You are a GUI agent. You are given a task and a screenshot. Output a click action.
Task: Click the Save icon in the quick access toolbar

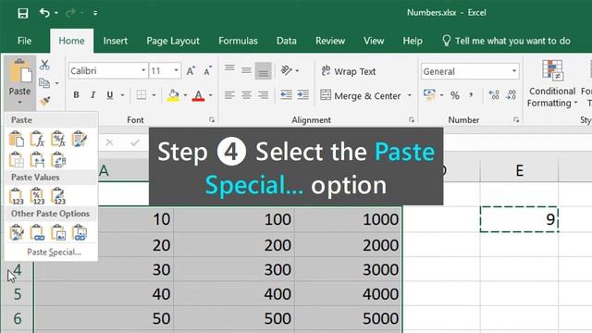pos(22,13)
